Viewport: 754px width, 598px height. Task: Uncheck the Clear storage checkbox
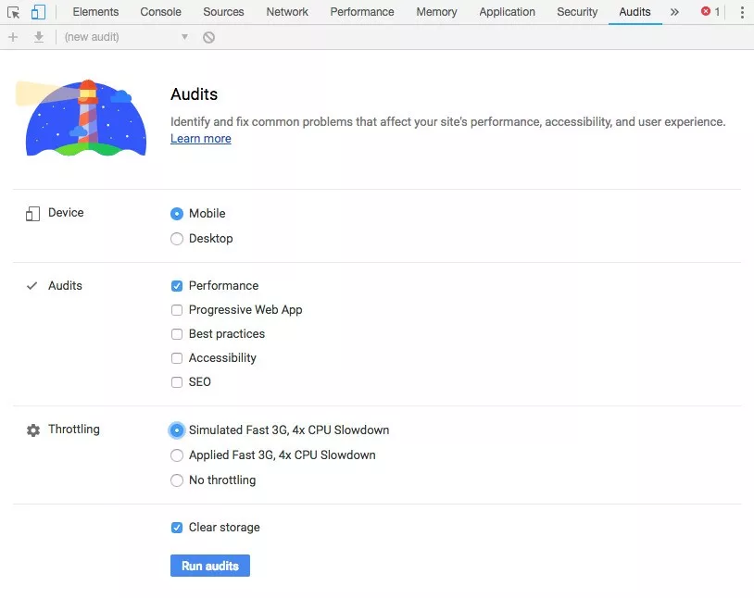click(x=177, y=528)
